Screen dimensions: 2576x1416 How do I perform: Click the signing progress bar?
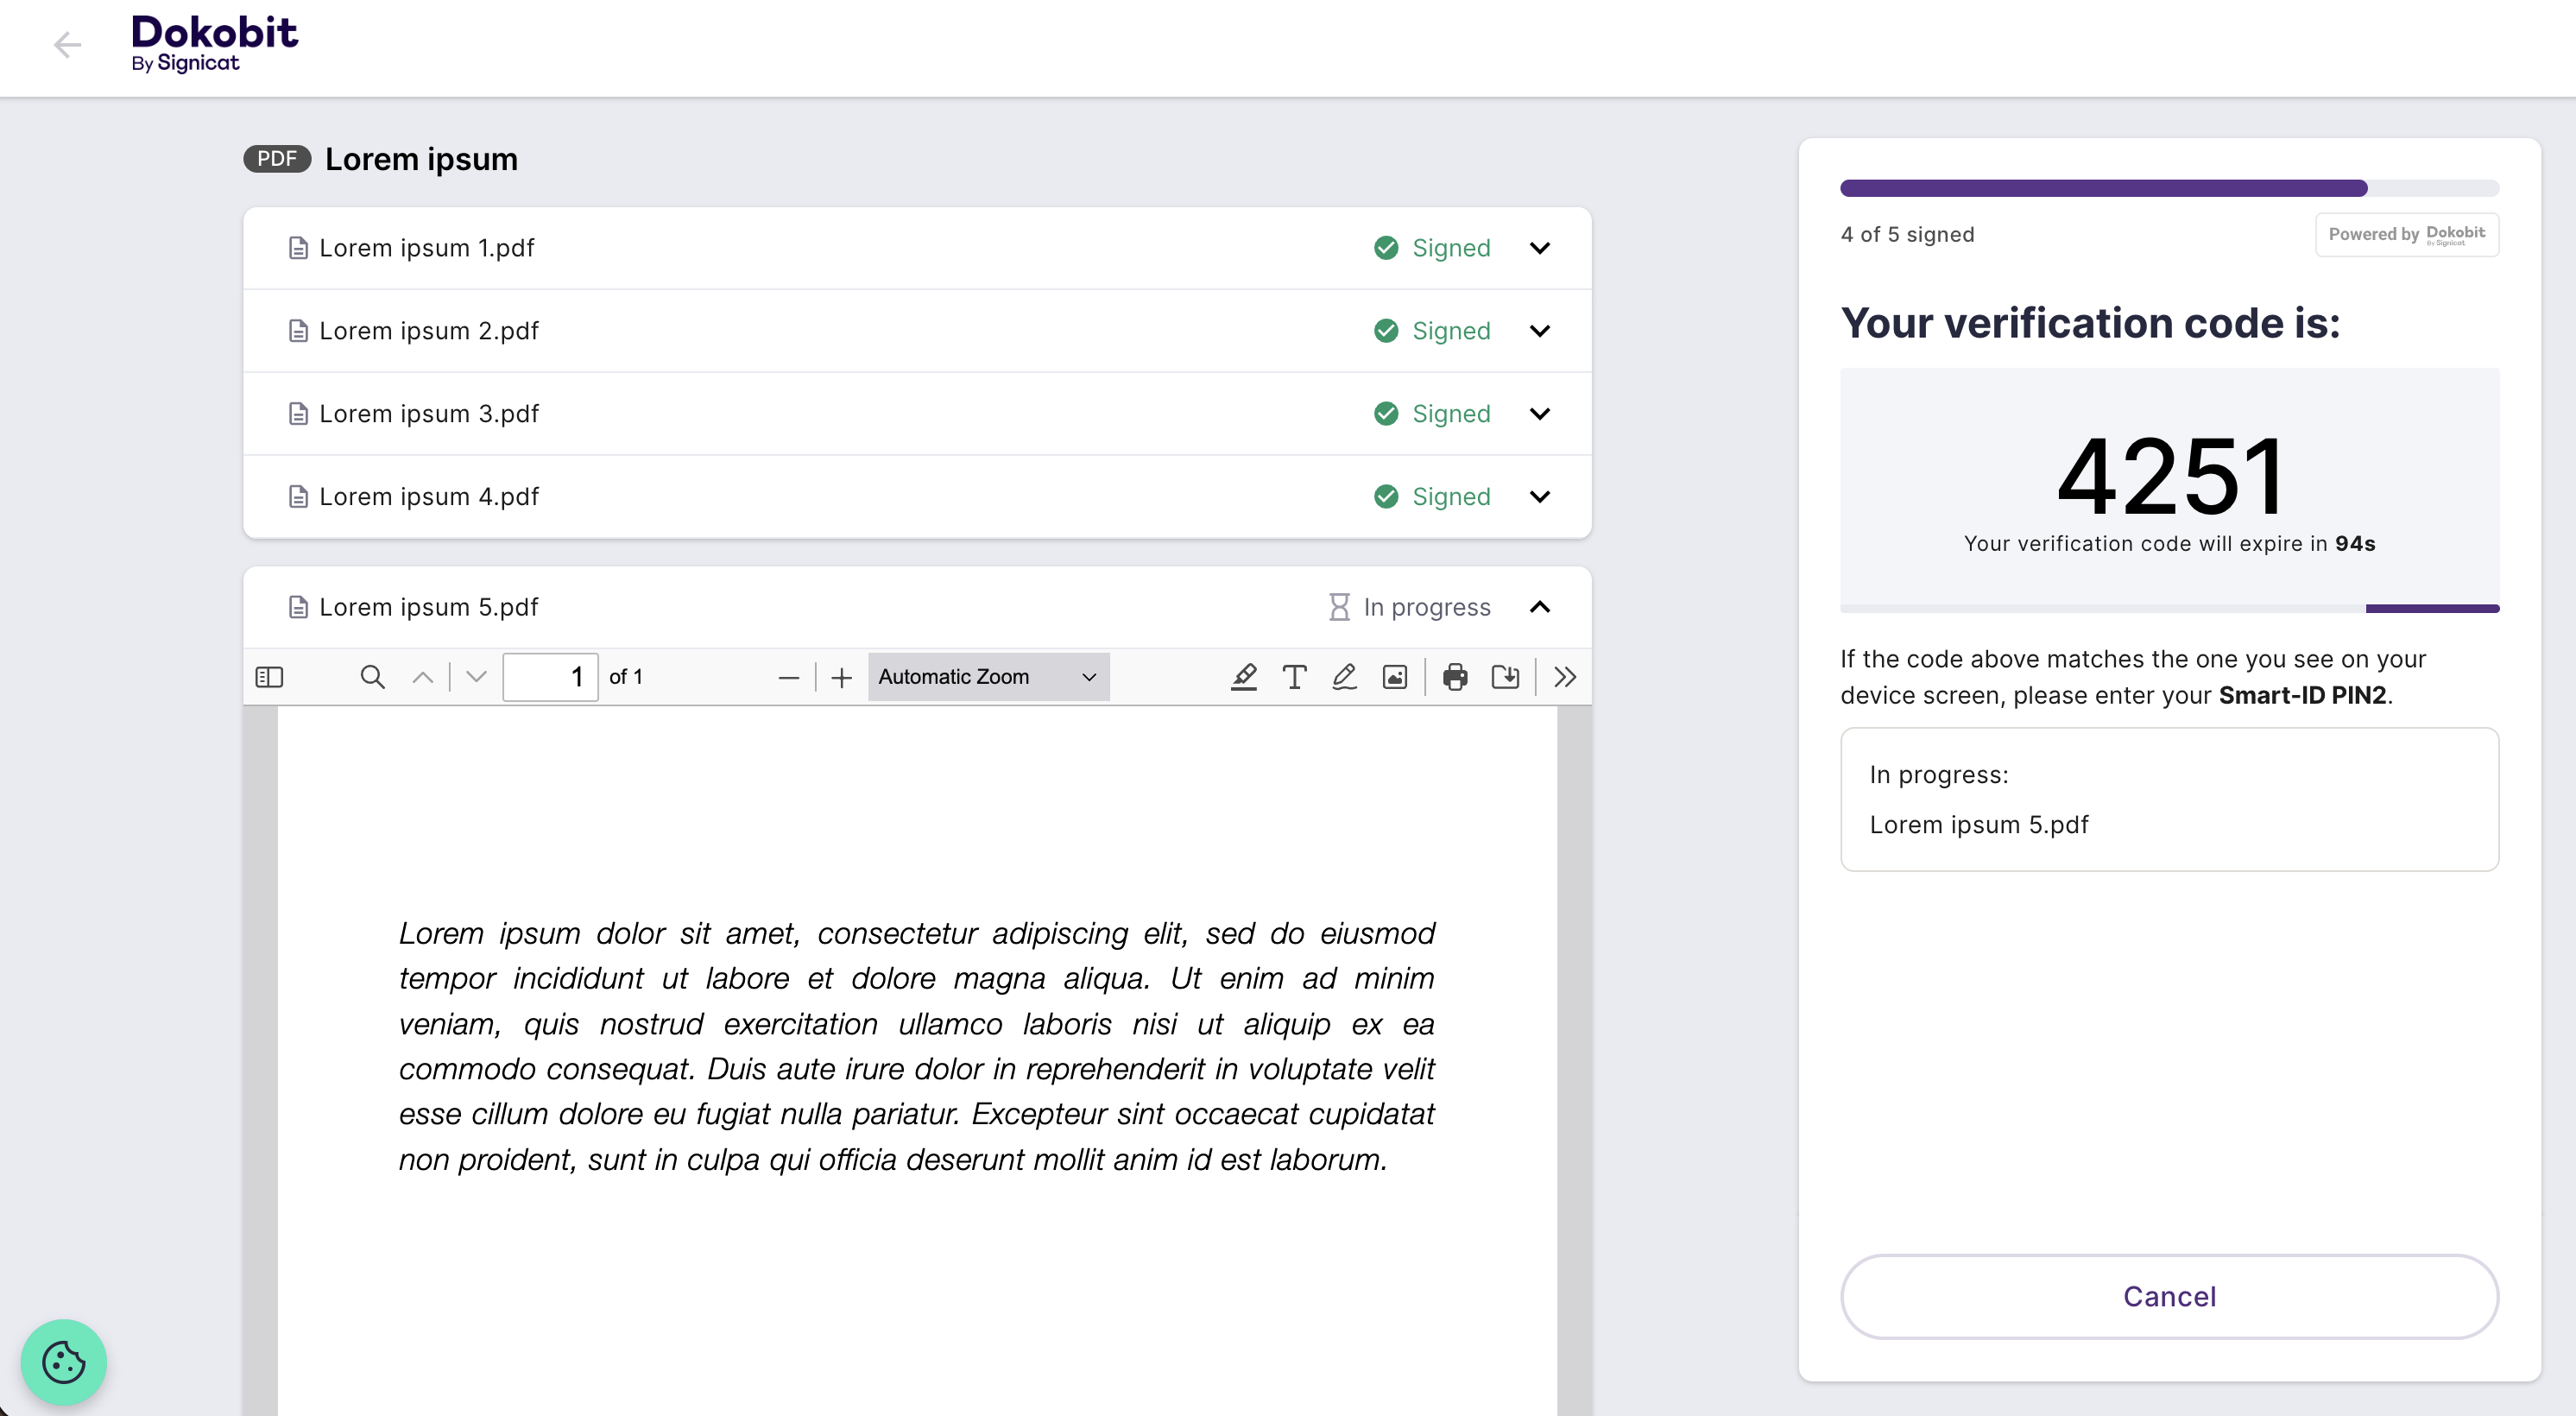2169,188
